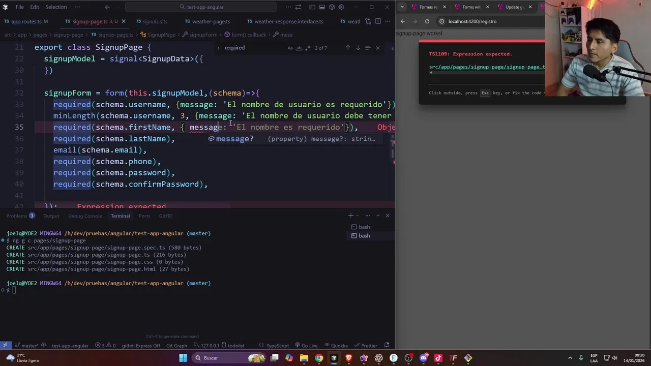Switch to app.routes.ts tab
The image size is (651, 366).
[26, 21]
